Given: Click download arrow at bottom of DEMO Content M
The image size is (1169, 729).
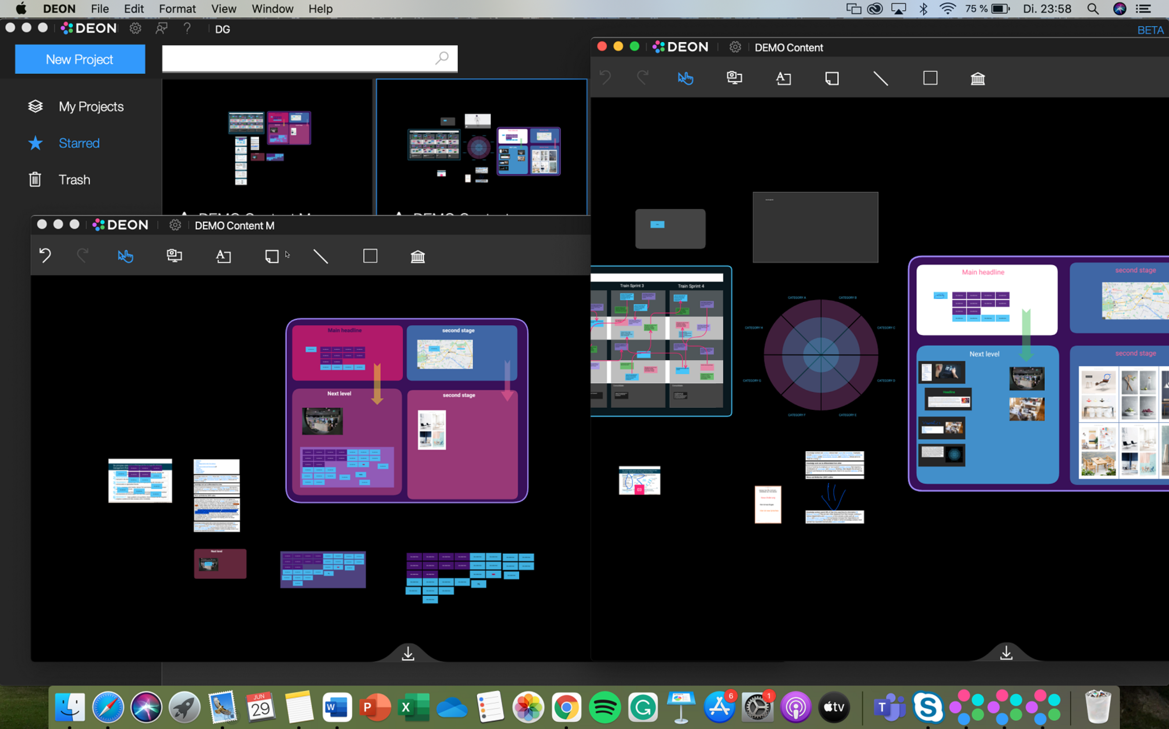Looking at the screenshot, I should pyautogui.click(x=408, y=653).
